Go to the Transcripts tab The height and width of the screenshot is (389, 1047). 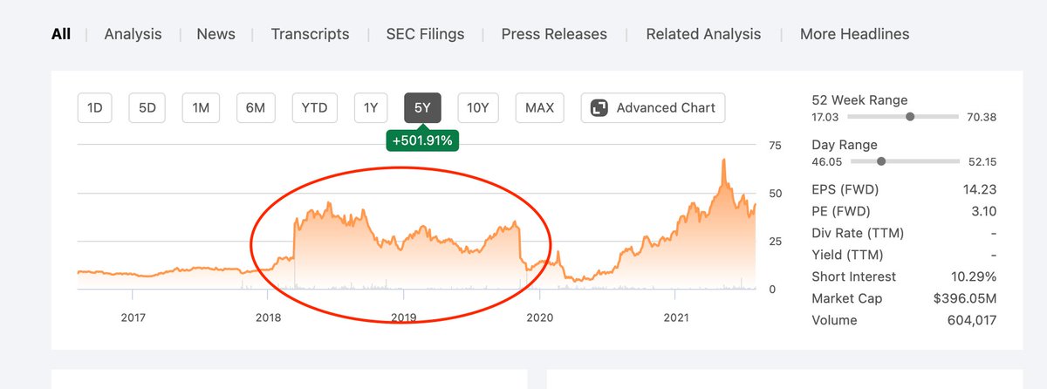(x=310, y=34)
